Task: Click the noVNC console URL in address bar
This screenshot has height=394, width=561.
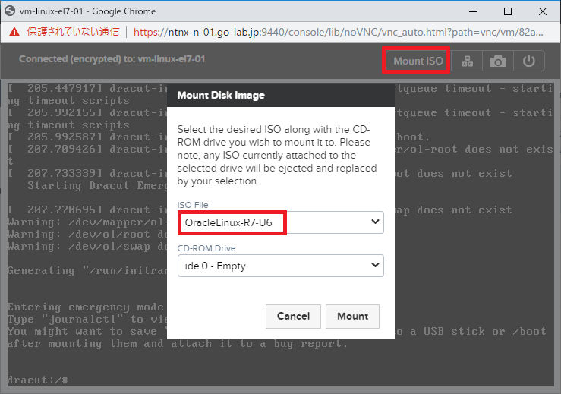Action: (338, 32)
